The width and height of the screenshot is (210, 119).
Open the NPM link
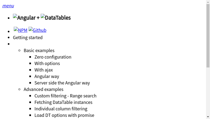click(23, 30)
